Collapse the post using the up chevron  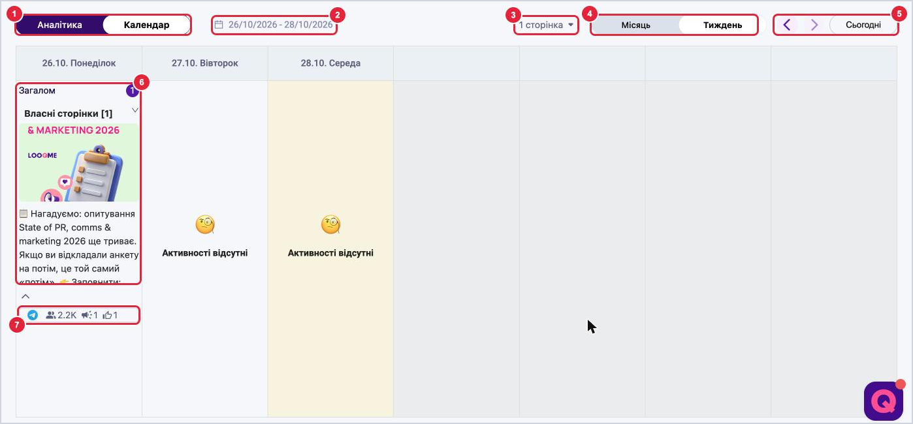(x=26, y=296)
